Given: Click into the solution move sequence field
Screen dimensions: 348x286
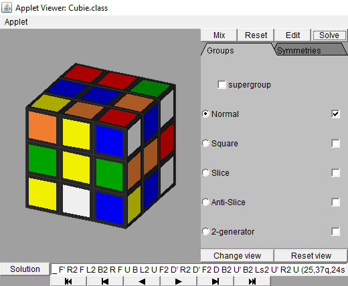Looking at the screenshot, I should pos(199,269).
